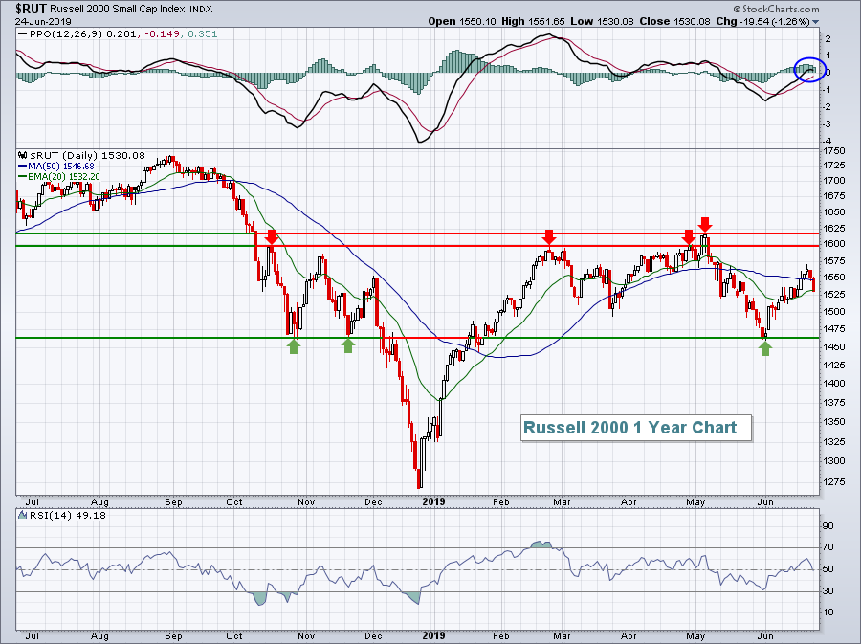This screenshot has width=861, height=644.
Task: Click the PPO(12,26,9) indicator label
Action: click(x=65, y=34)
